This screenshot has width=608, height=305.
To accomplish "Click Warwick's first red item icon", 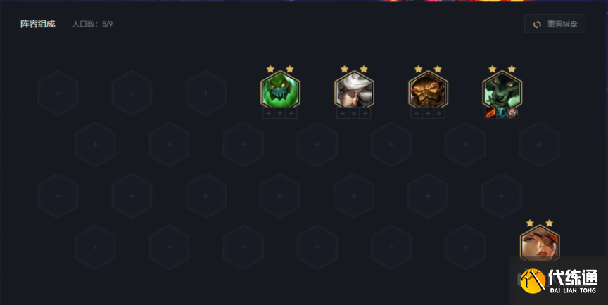I will (x=491, y=113).
